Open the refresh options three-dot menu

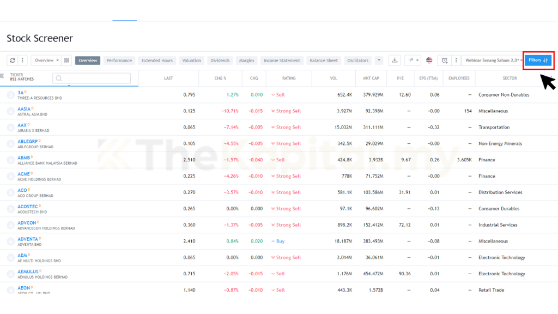tap(22, 61)
